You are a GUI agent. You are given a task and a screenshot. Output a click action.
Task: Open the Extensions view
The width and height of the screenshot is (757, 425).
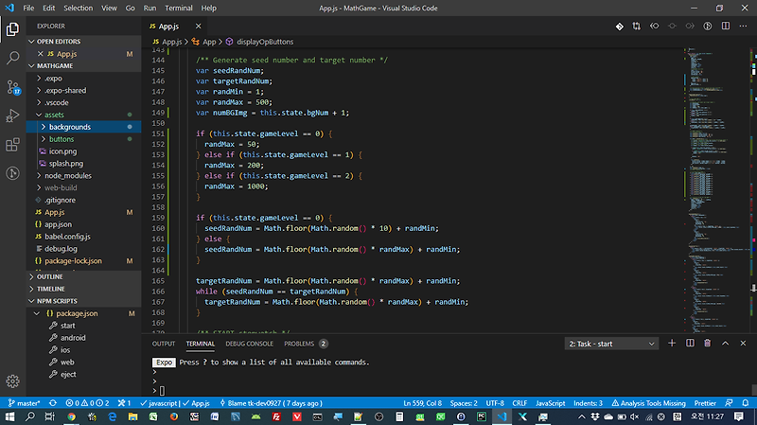[x=13, y=145]
